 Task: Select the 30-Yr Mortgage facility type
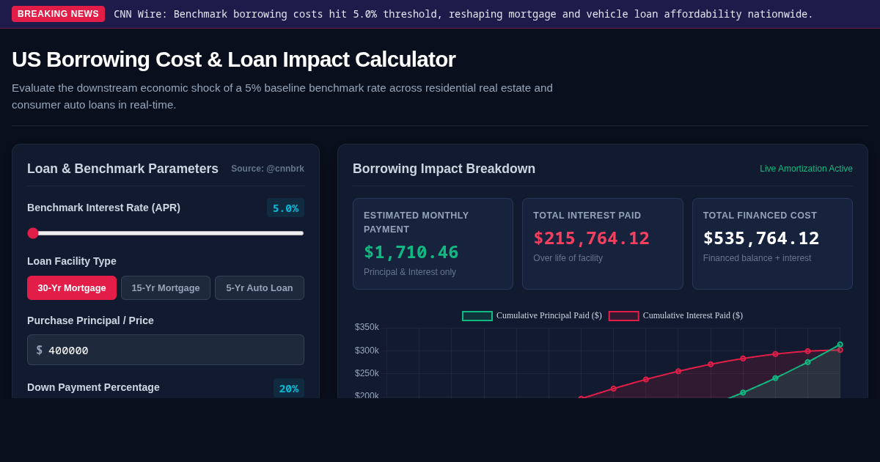pos(72,287)
